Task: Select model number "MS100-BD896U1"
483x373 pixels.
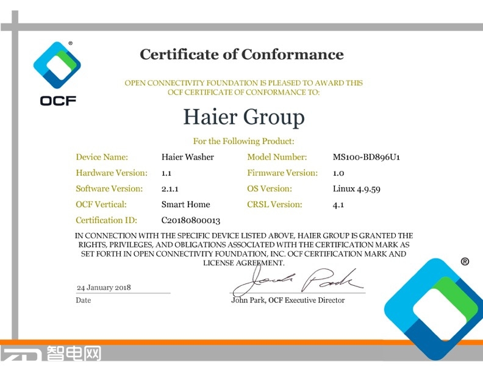Action: pyautogui.click(x=367, y=157)
